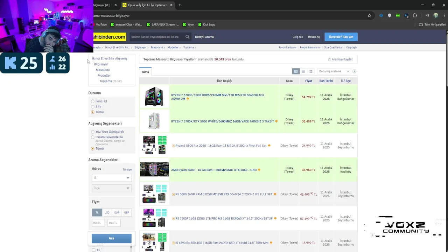Click the Modeller breadcrumb
Viewport: 448px width, 252px height.
click(x=173, y=47)
